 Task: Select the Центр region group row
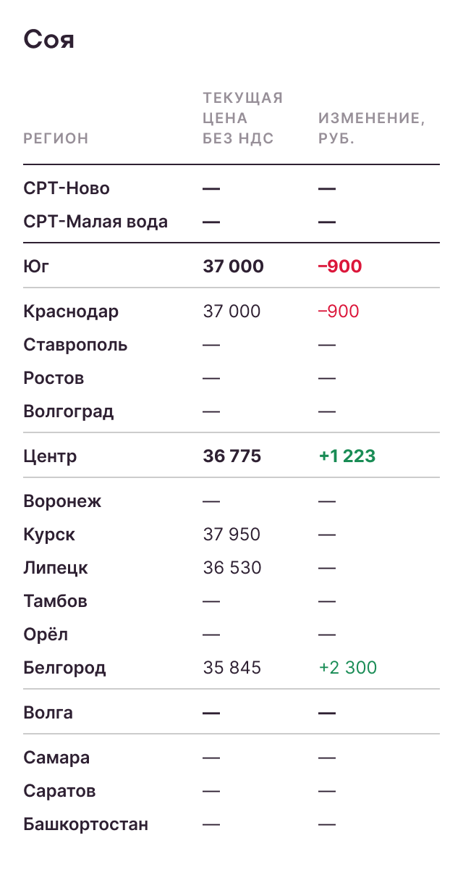(50, 456)
